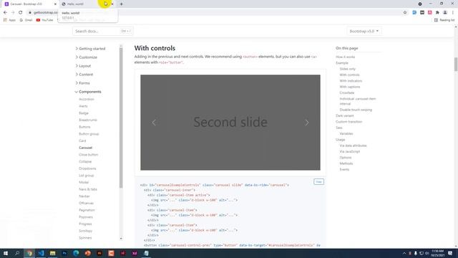
Task: Open the Apps bookmark shortcut
Action: (9, 20)
